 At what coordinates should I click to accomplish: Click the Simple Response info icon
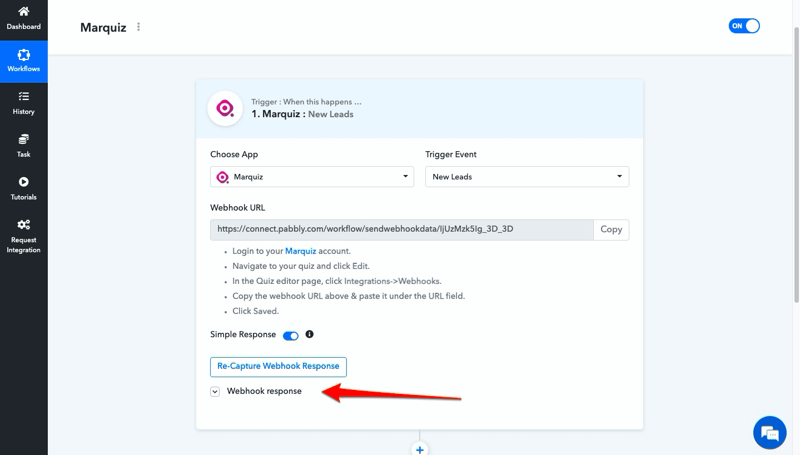(x=310, y=334)
